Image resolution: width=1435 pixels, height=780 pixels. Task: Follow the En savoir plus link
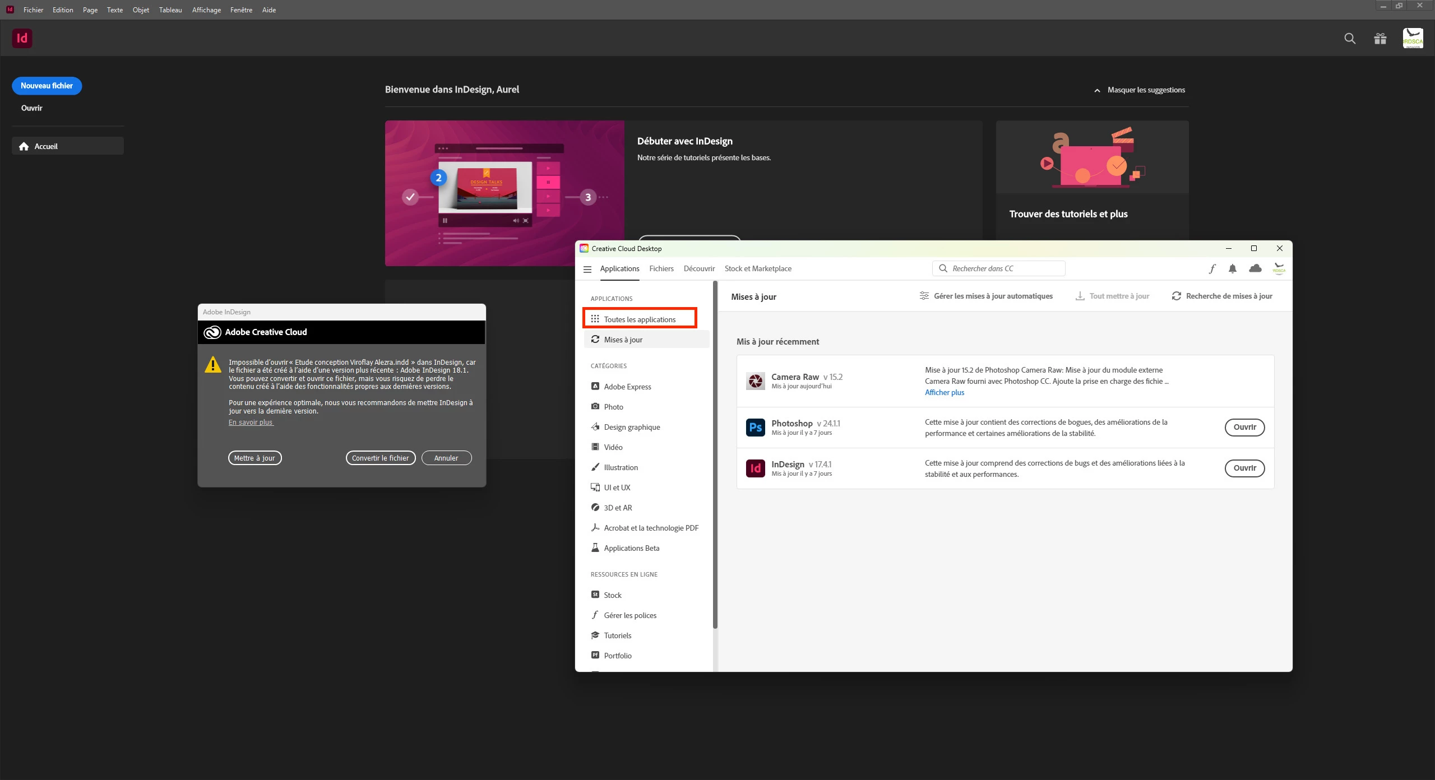(250, 422)
